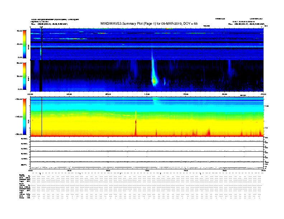Click the WIND/WAVES Summary Plot title
284x219 pixels.
pyautogui.click(x=149, y=24)
